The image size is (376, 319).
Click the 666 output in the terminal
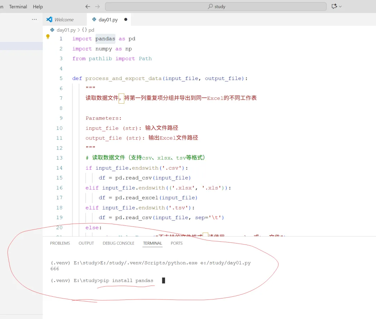pyautogui.click(x=55, y=269)
